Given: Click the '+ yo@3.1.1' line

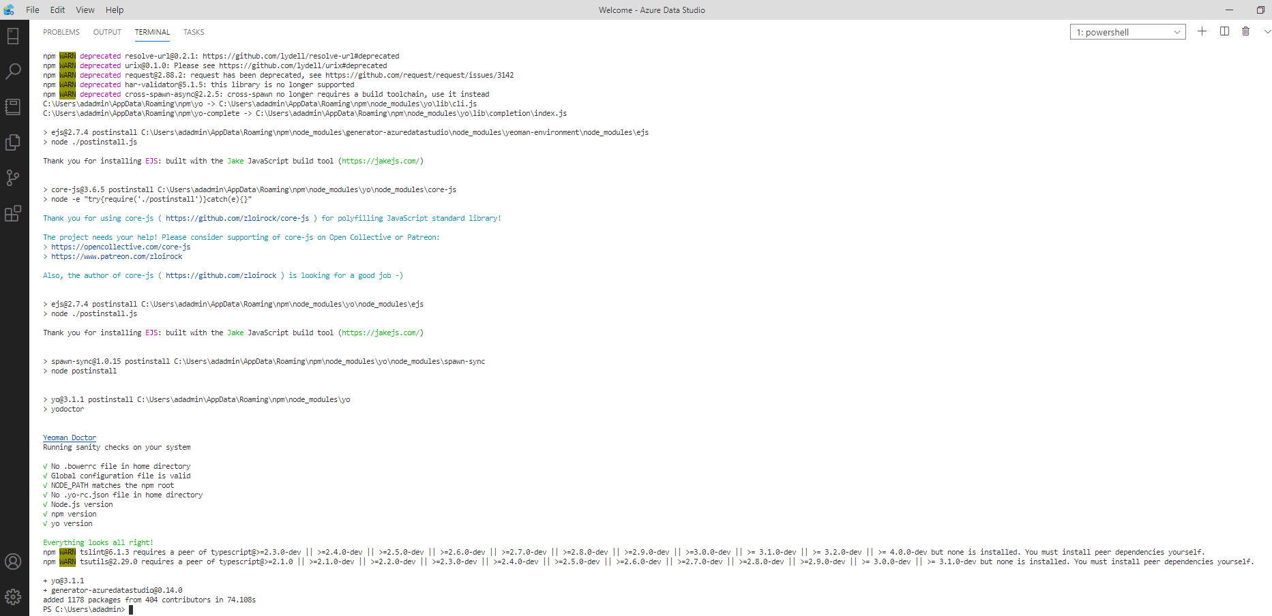Looking at the screenshot, I should [x=63, y=581].
